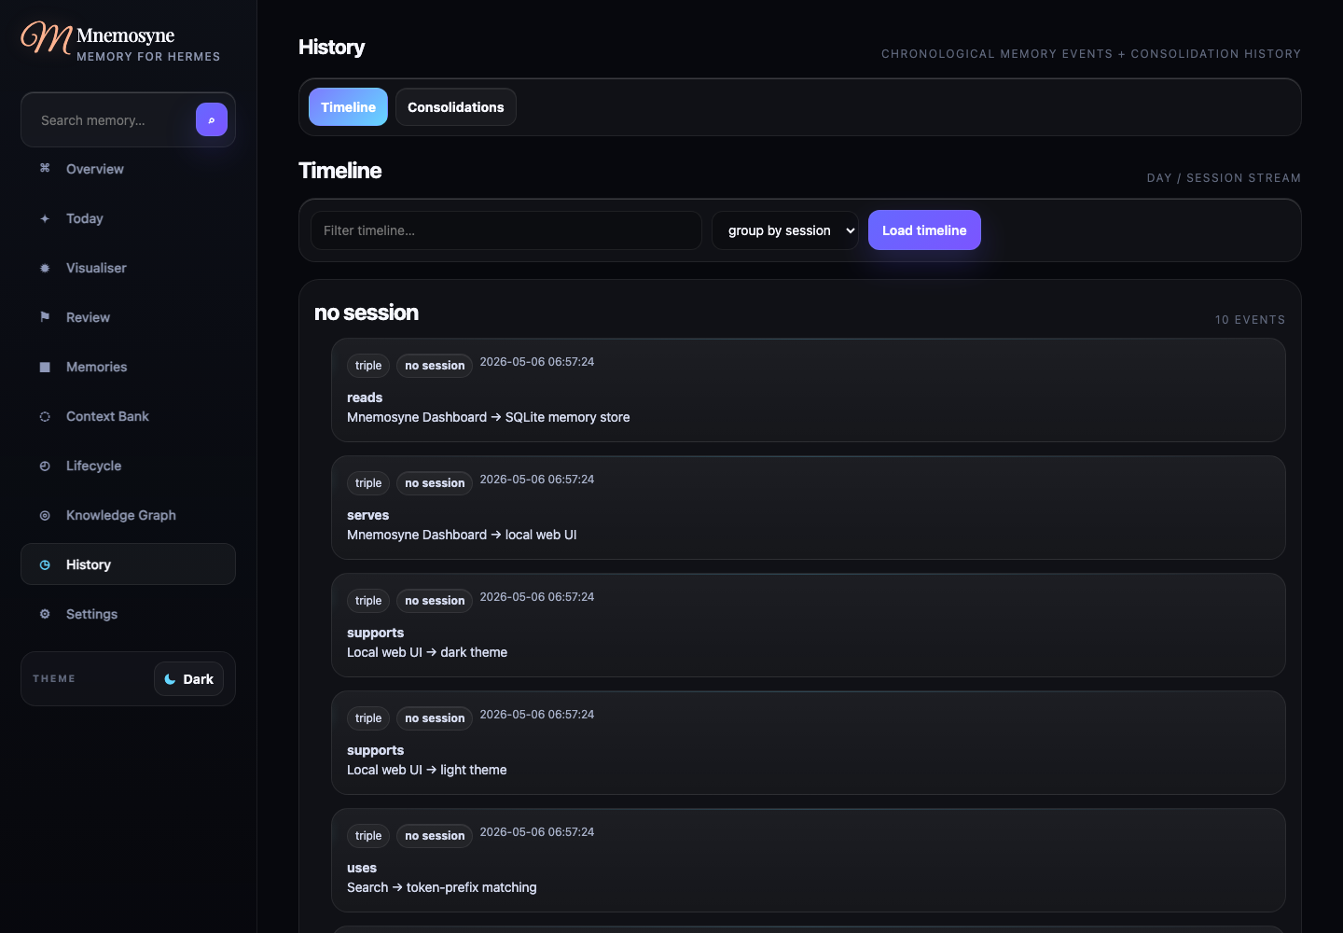
Task: Click the Settings gear icon
Action: 45,614
